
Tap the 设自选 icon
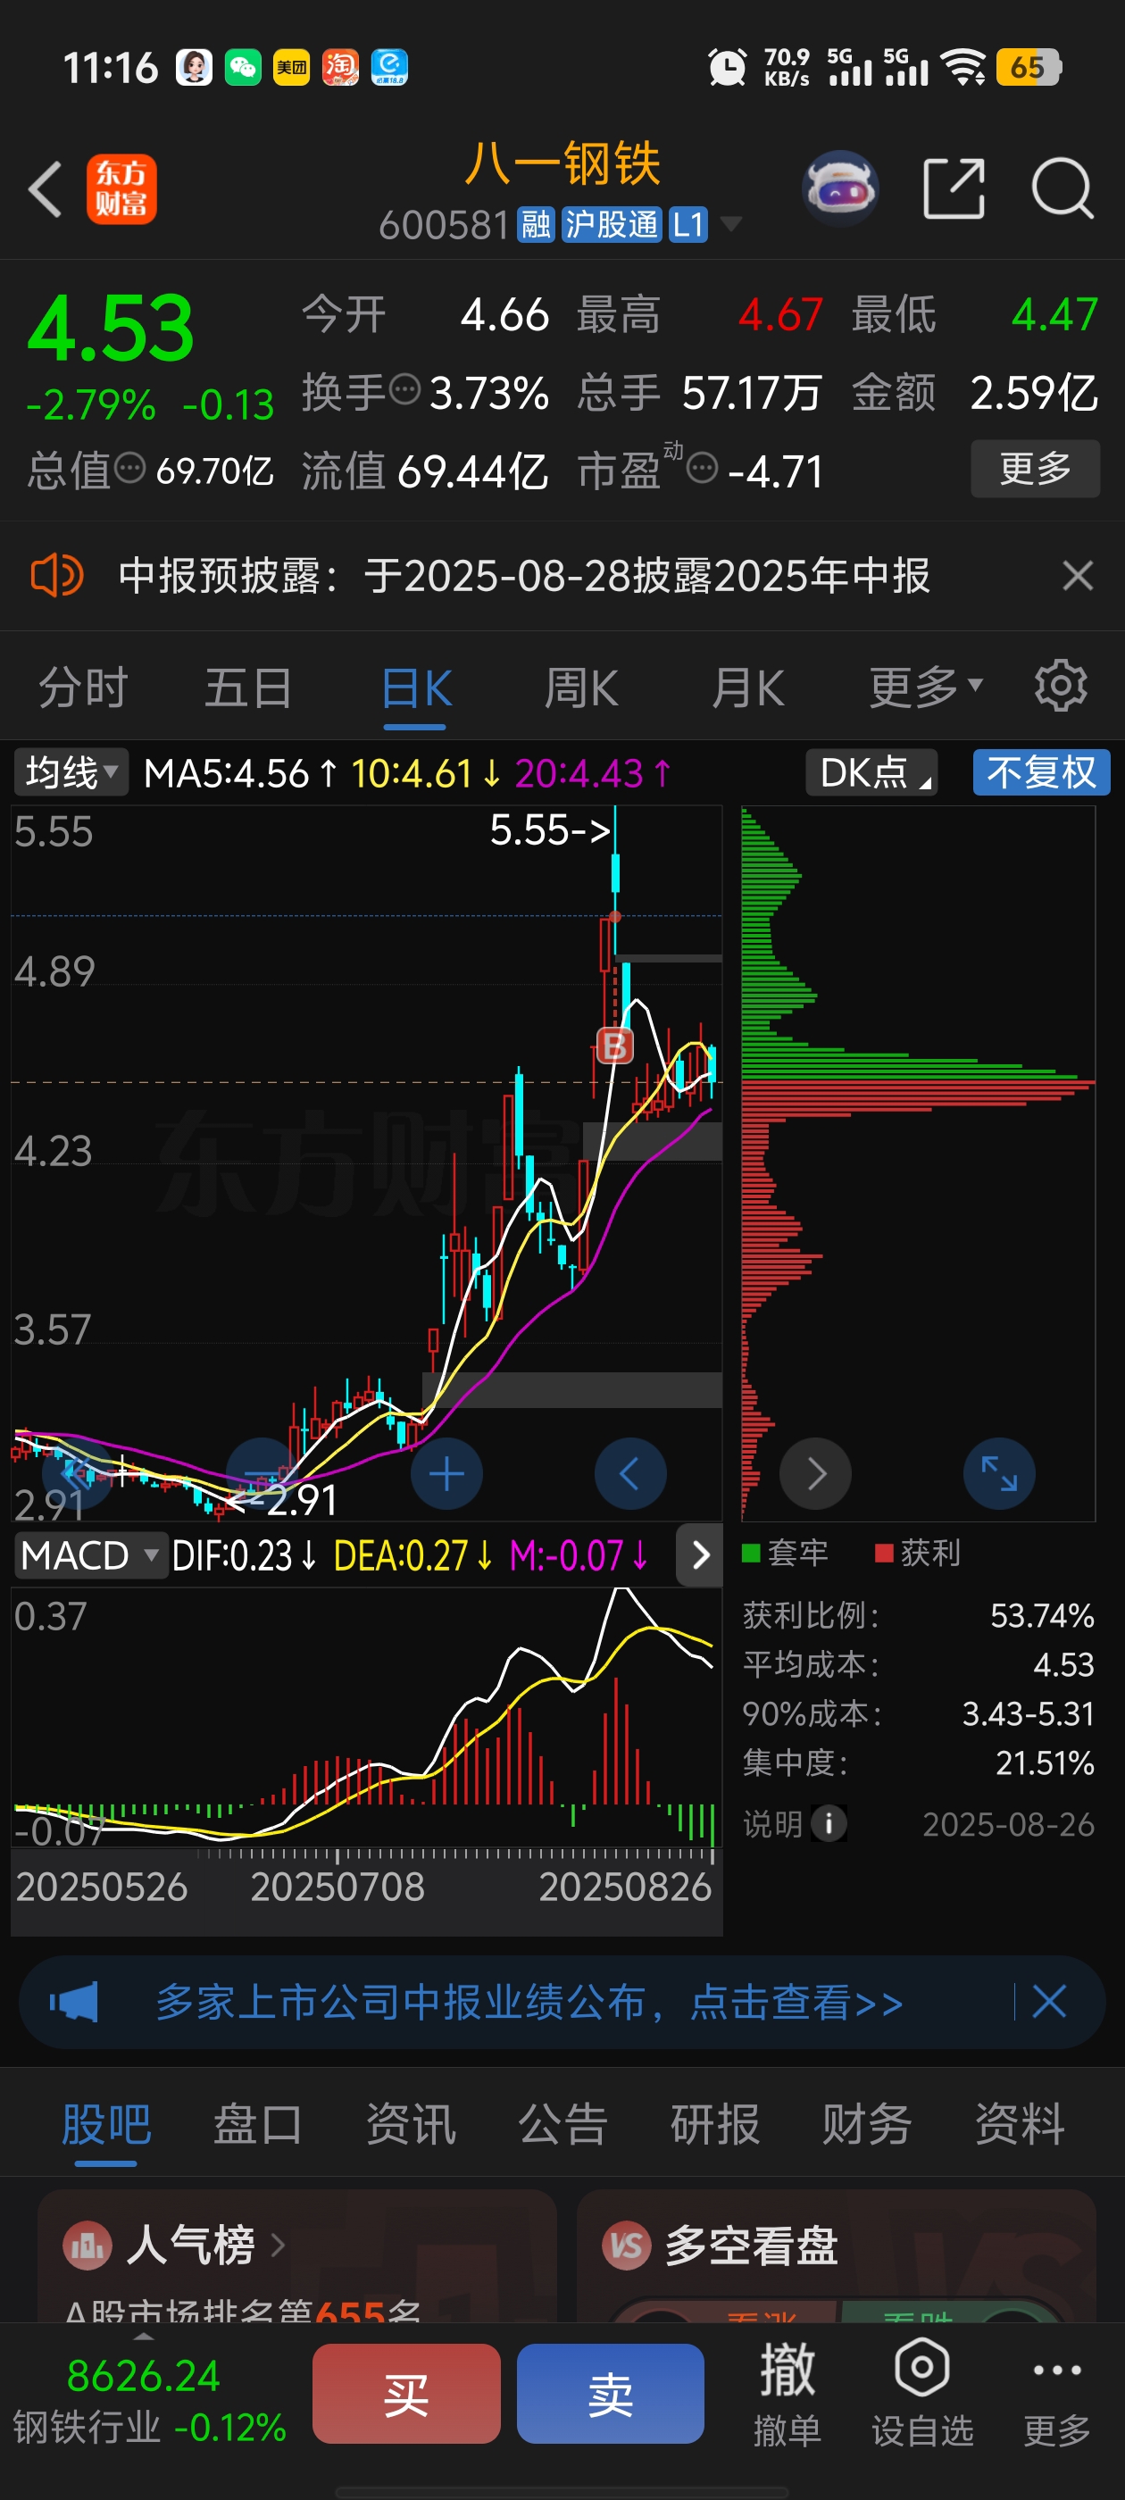tap(922, 2368)
